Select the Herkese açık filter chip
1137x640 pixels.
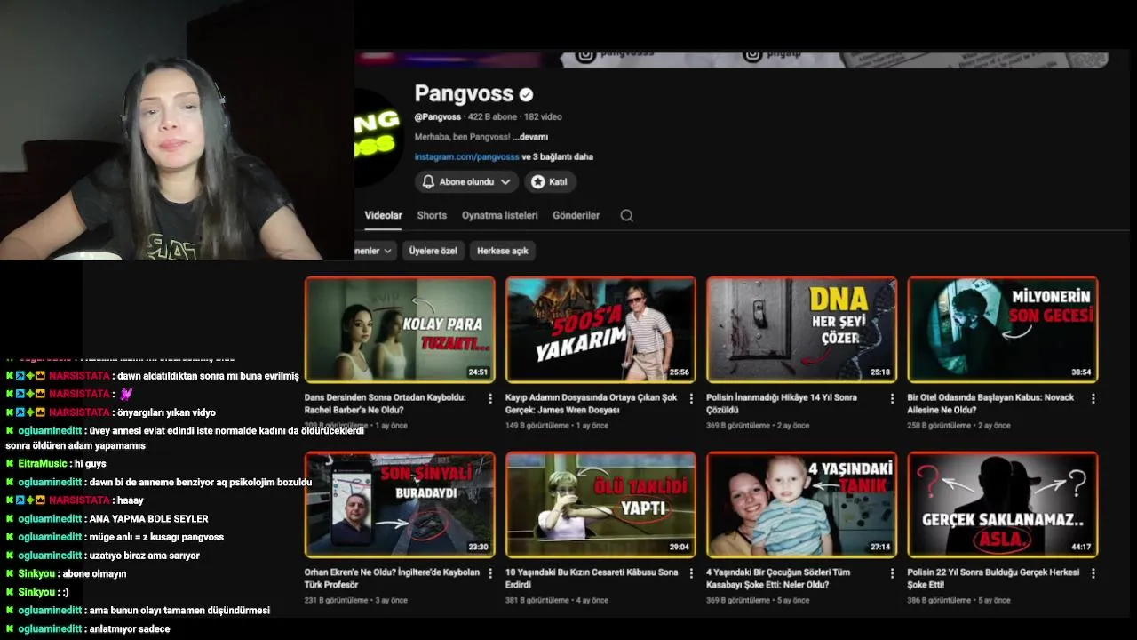(503, 251)
